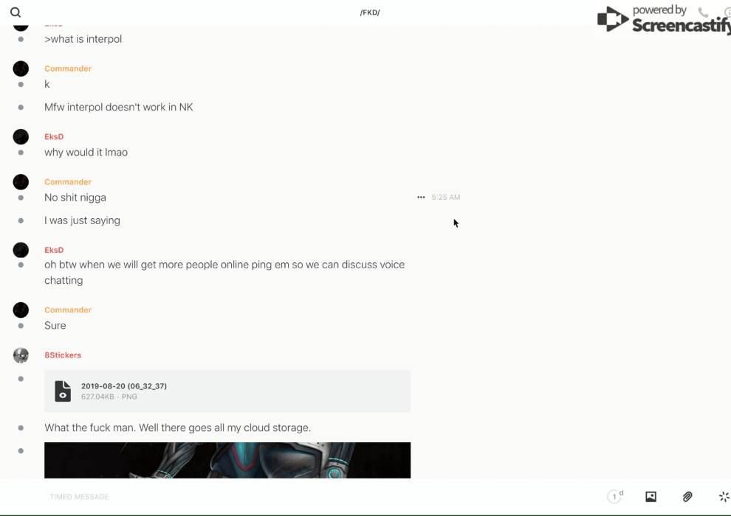Open the /FKD/ conversation title
This screenshot has height=516, width=731.
click(370, 13)
